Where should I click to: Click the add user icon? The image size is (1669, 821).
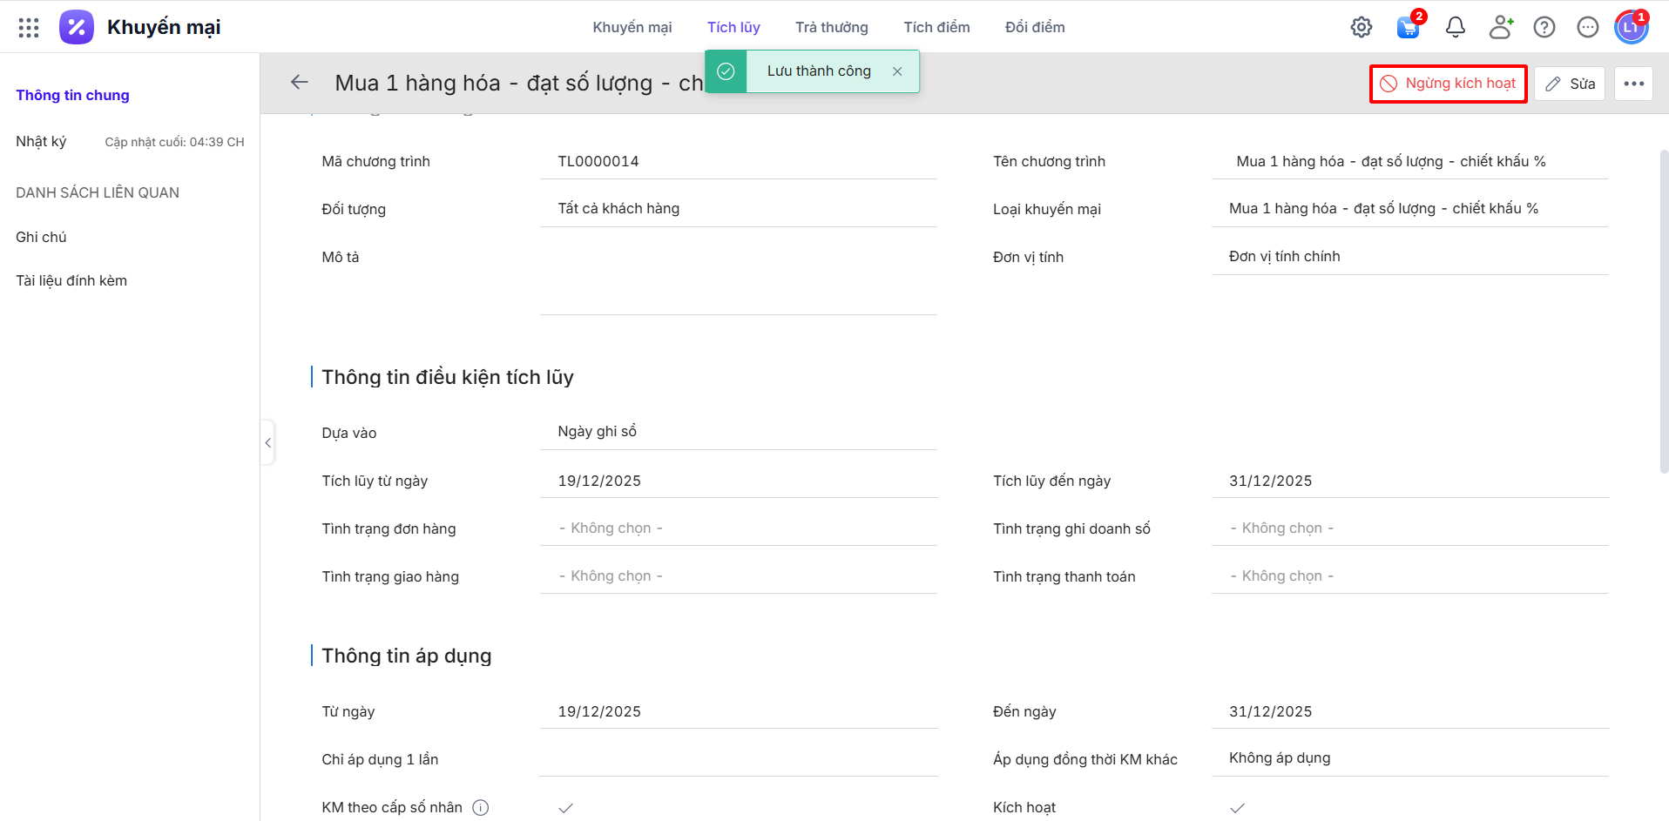(1500, 28)
